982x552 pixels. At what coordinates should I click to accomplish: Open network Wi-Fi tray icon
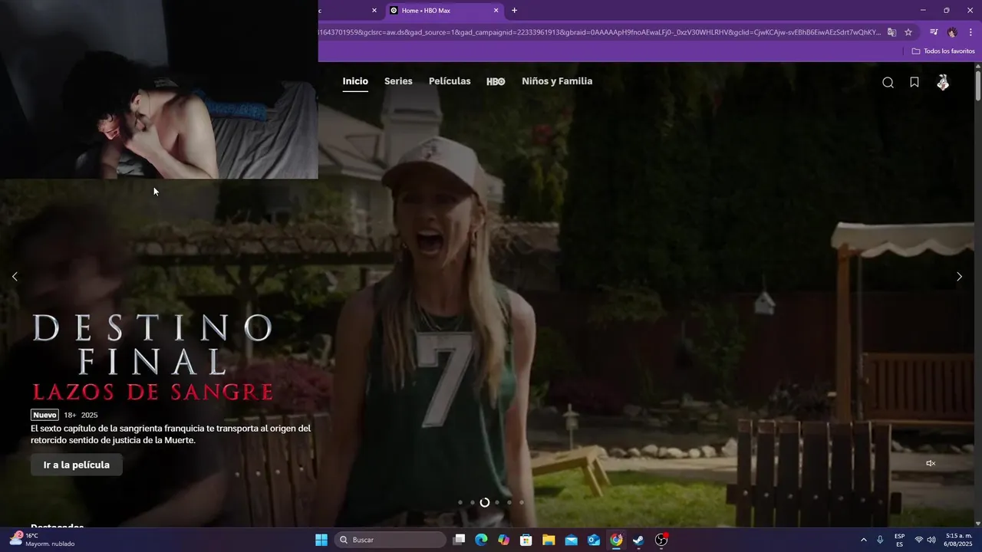coord(919,540)
